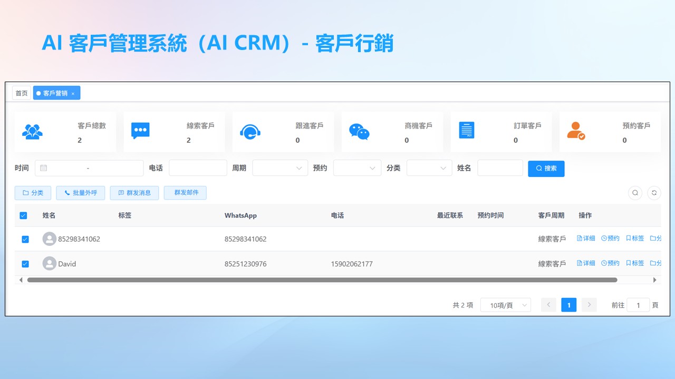Click the 客戶總數 people group icon
Screen dimensions: 675x379
(32, 131)
